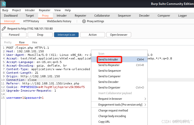Click the Upgrade-Insecure-Requests line
The width and height of the screenshot is (194, 125).
point(31,91)
